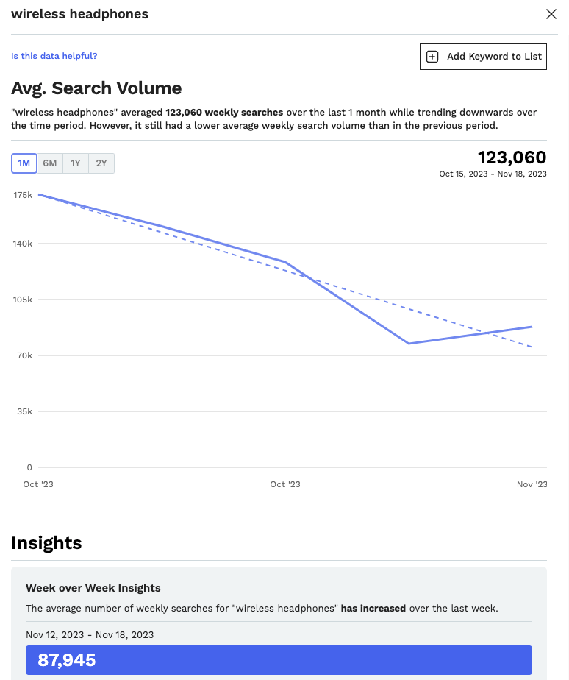Click the blue 87,945 weekly bar

tap(279, 660)
